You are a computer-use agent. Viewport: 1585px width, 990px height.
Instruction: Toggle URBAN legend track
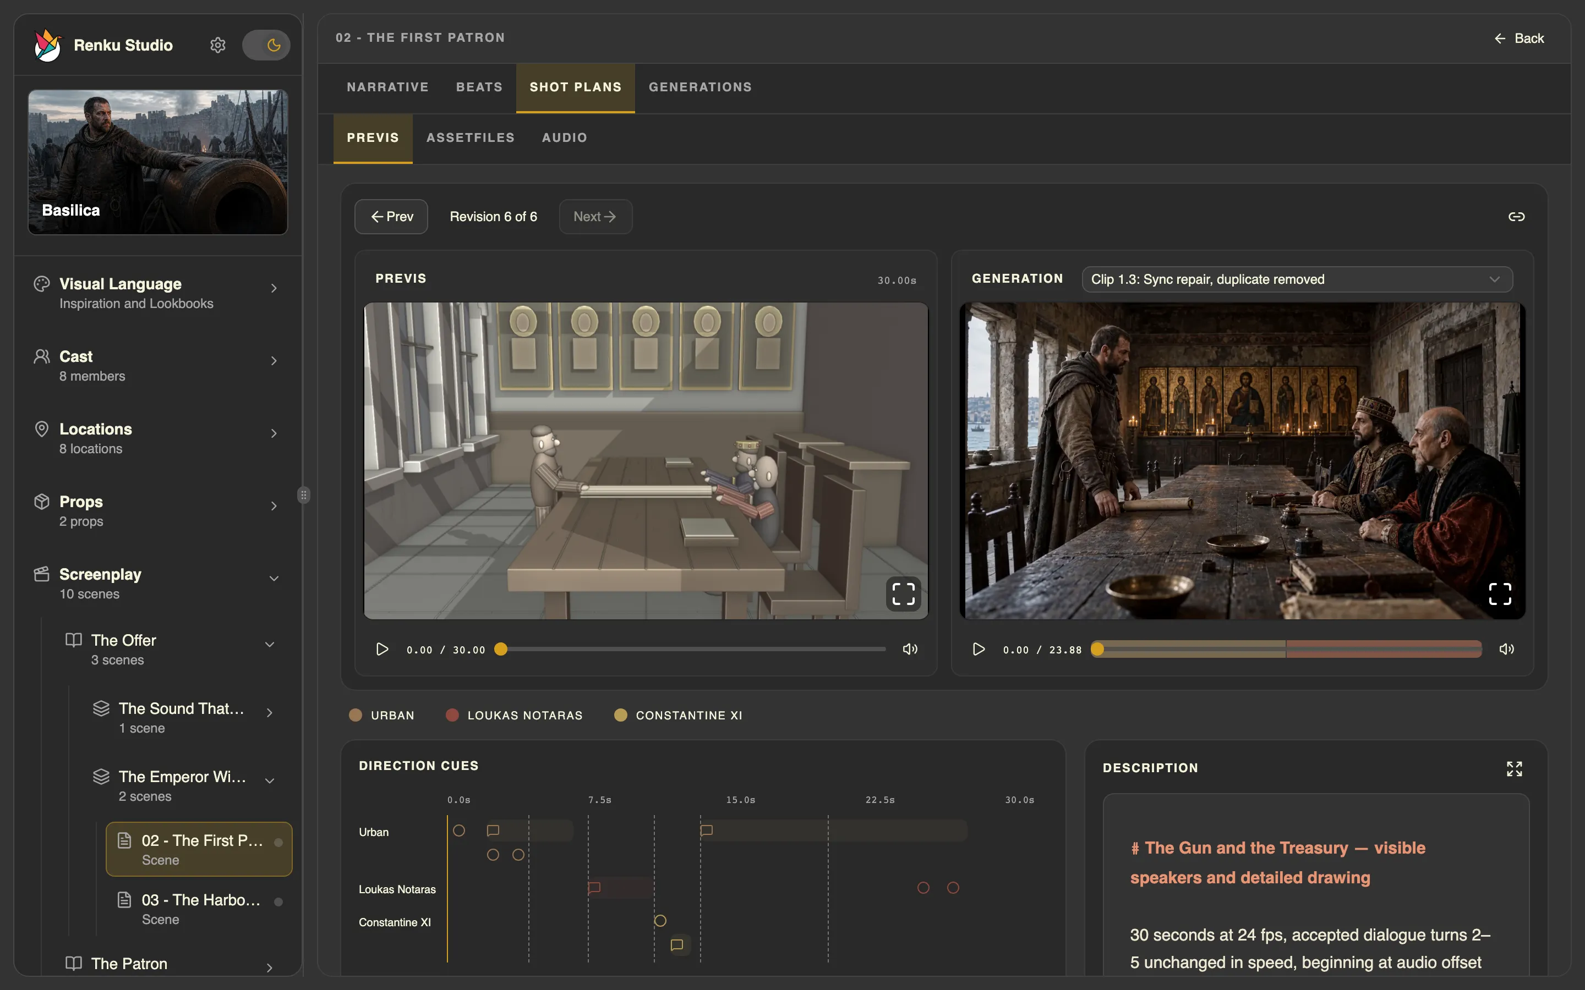[382, 716]
